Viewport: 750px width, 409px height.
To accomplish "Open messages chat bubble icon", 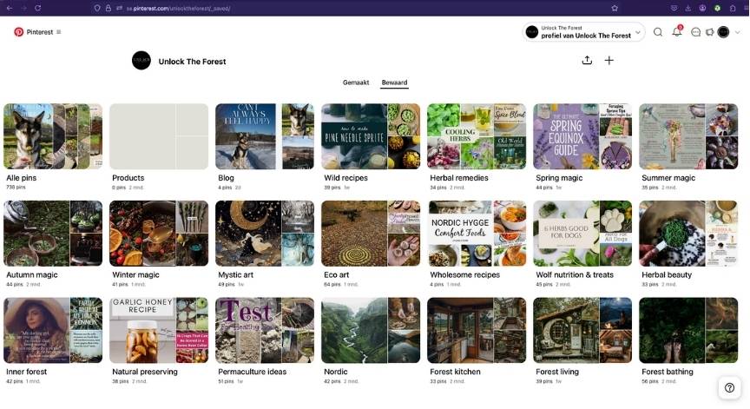I will (x=695, y=32).
